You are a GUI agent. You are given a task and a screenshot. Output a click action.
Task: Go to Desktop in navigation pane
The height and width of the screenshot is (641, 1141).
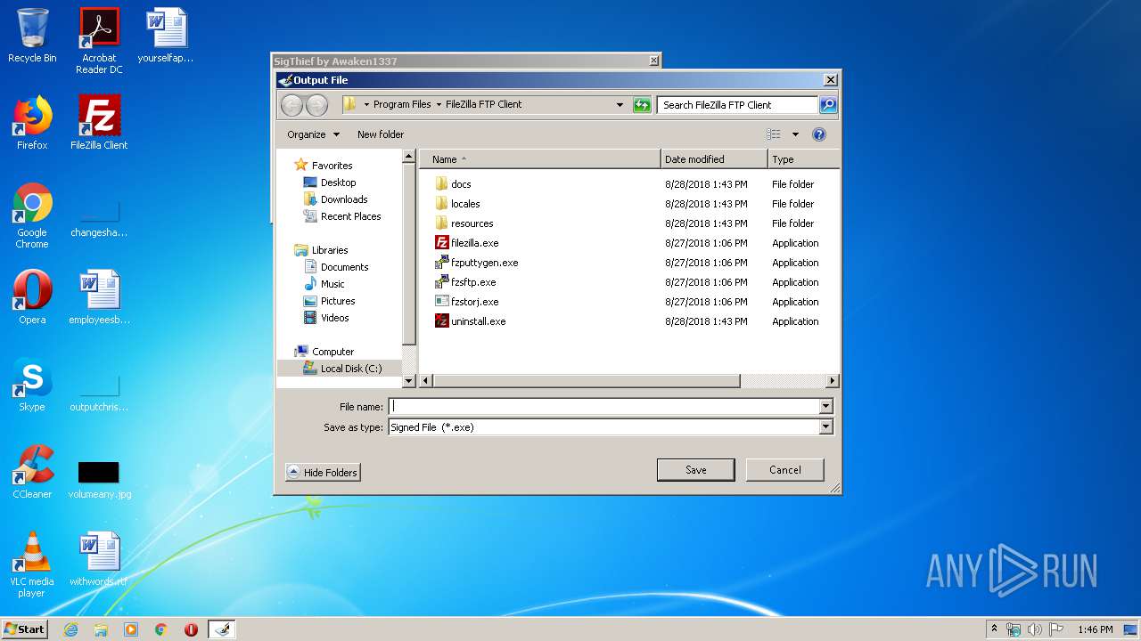pyautogui.click(x=338, y=183)
